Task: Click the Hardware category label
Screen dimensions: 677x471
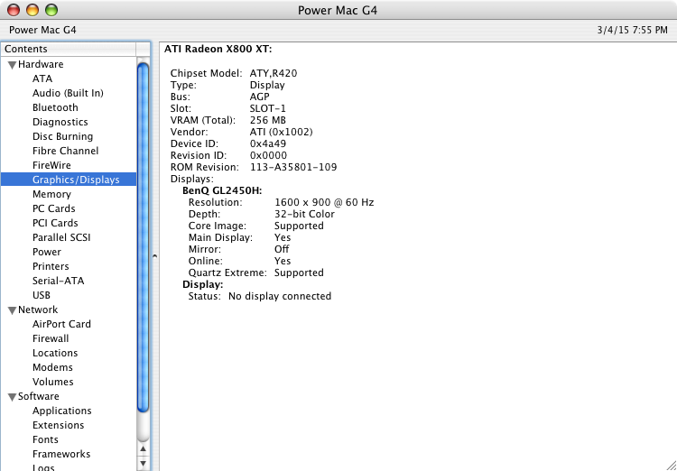Action: pyautogui.click(x=41, y=64)
